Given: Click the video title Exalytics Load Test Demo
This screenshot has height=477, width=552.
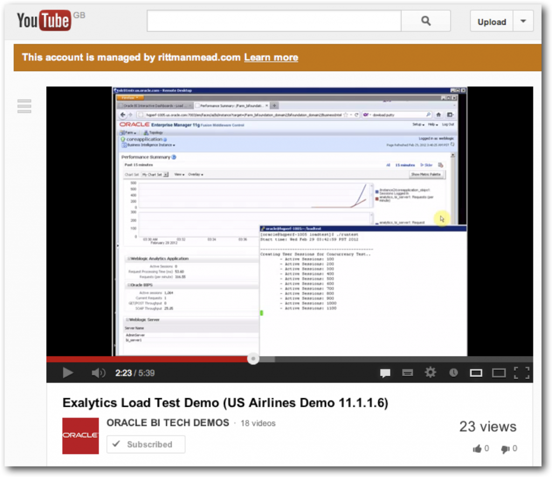Looking at the screenshot, I should [225, 403].
